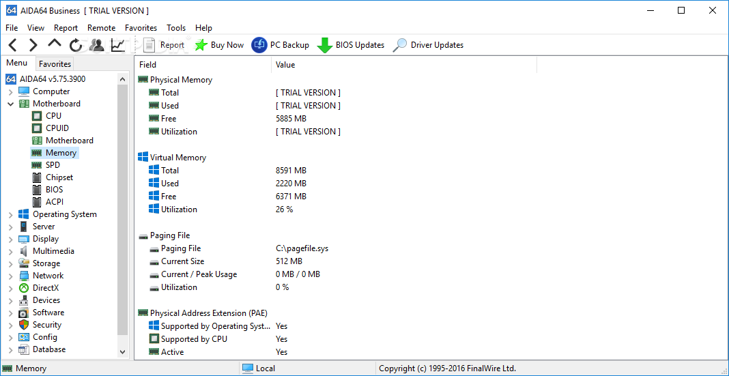Expand the Storage node
Viewport: 729px width, 376px height.
(11, 264)
